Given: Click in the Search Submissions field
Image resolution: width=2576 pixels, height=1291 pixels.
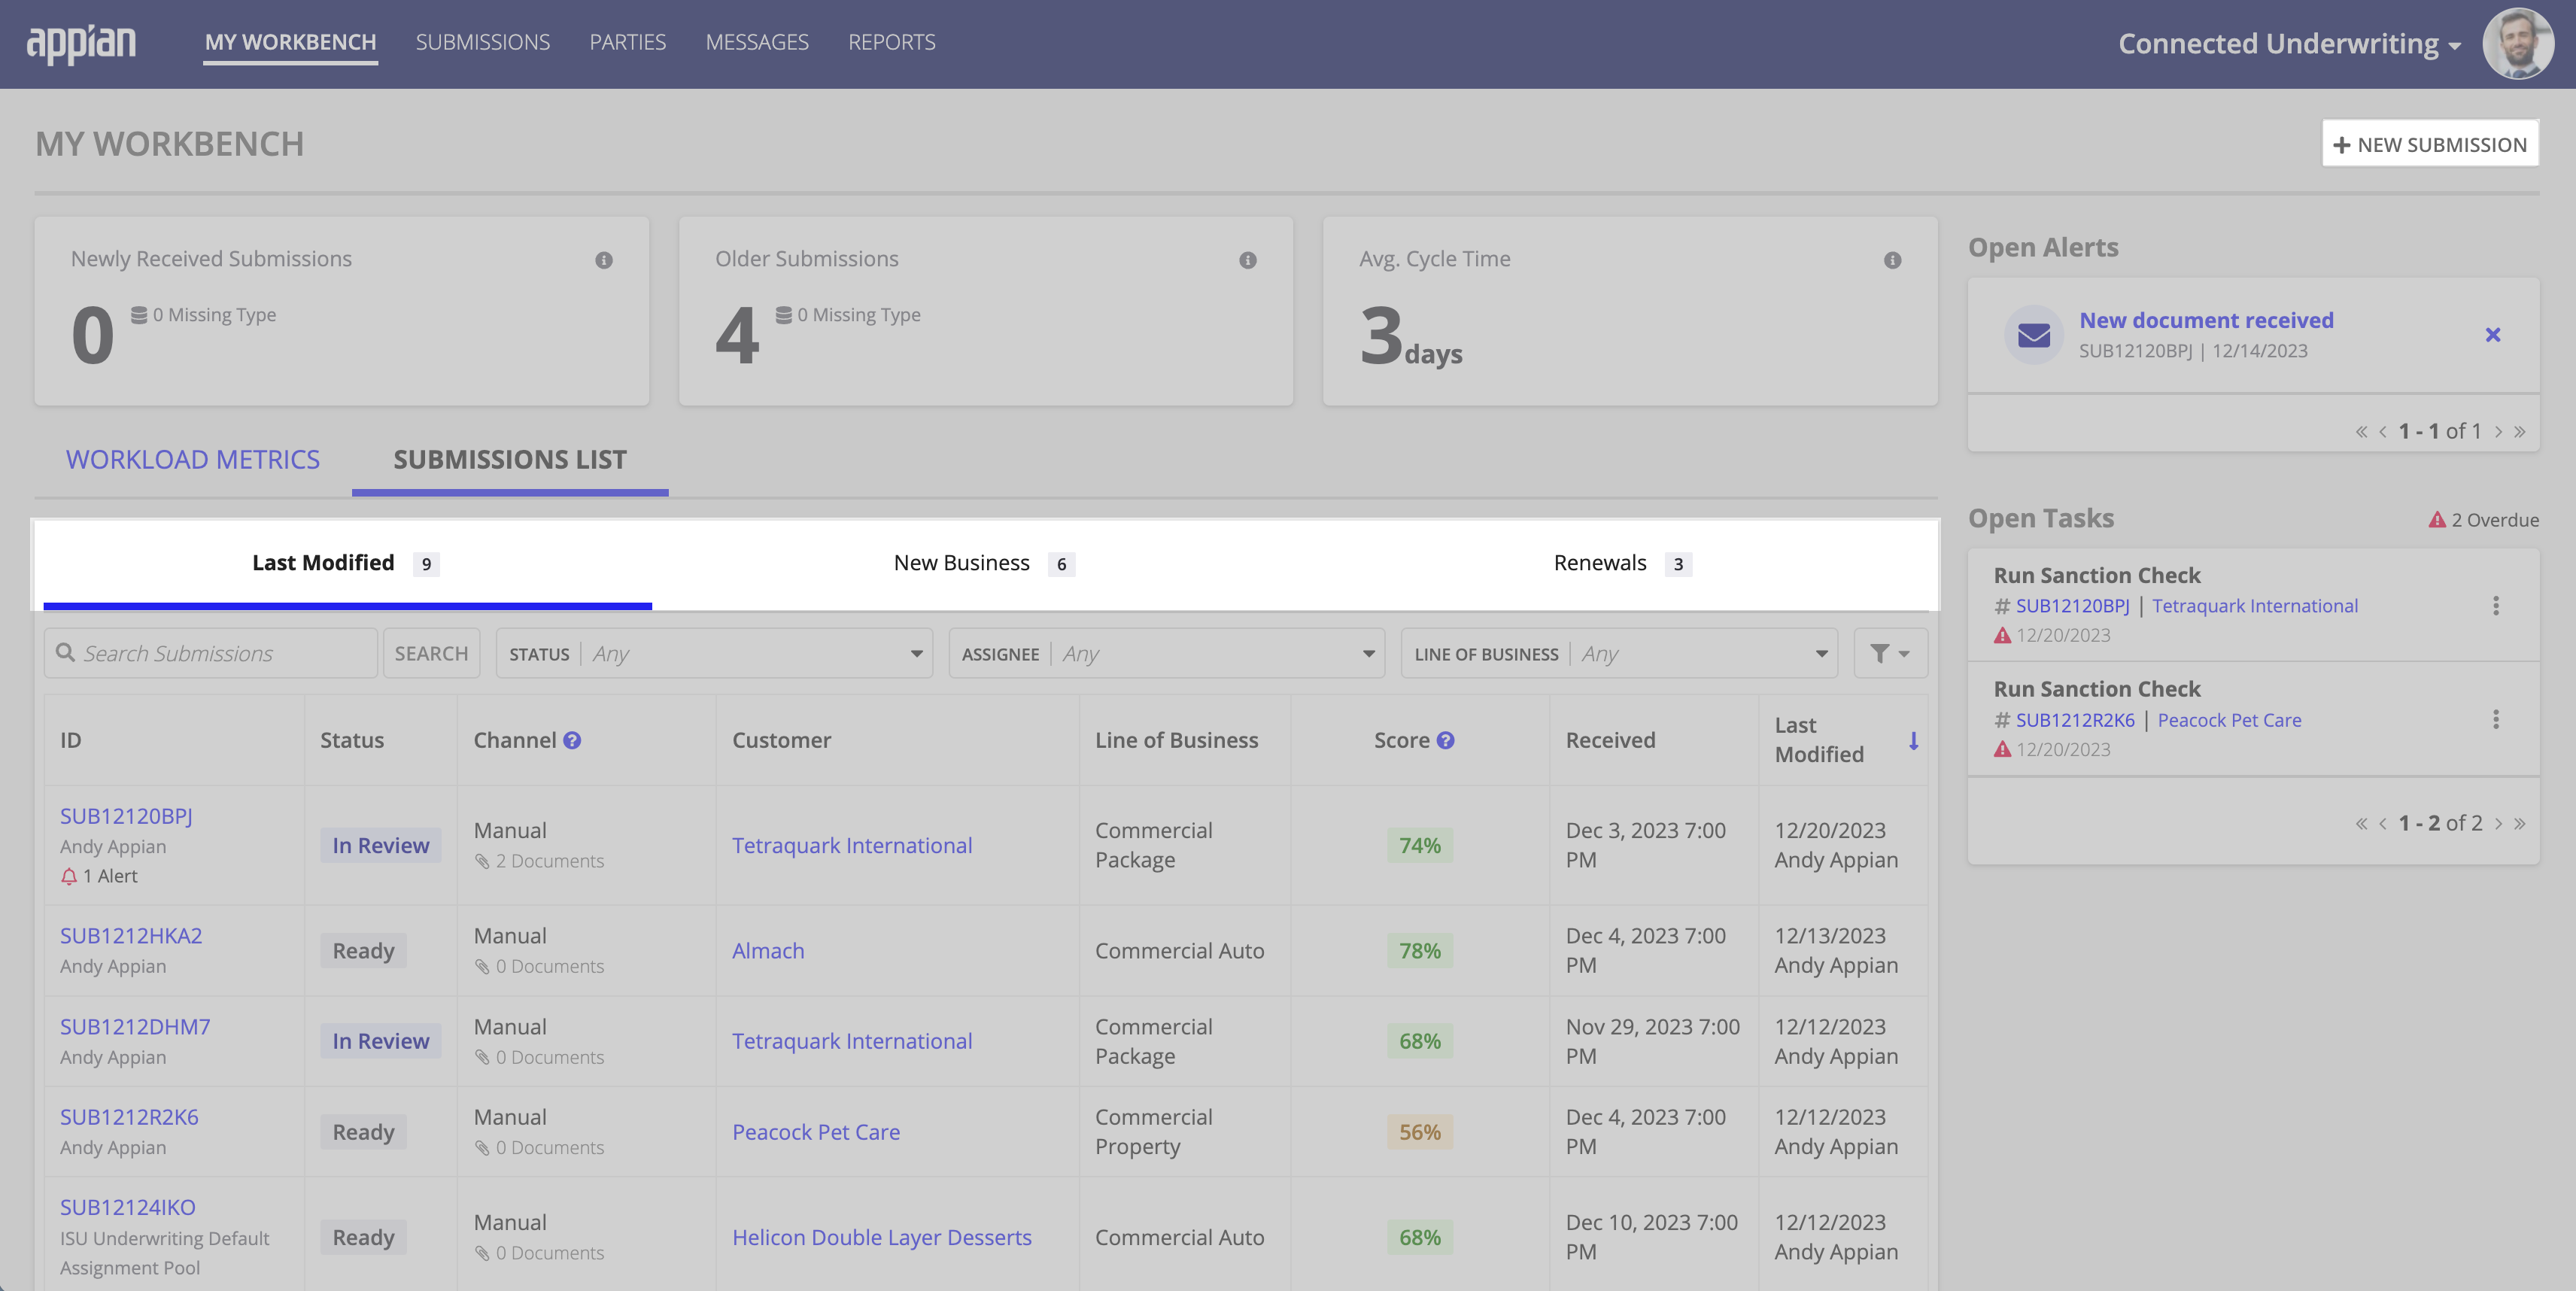Looking at the screenshot, I should (x=211, y=654).
